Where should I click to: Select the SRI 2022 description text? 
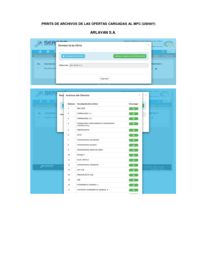[81, 109]
